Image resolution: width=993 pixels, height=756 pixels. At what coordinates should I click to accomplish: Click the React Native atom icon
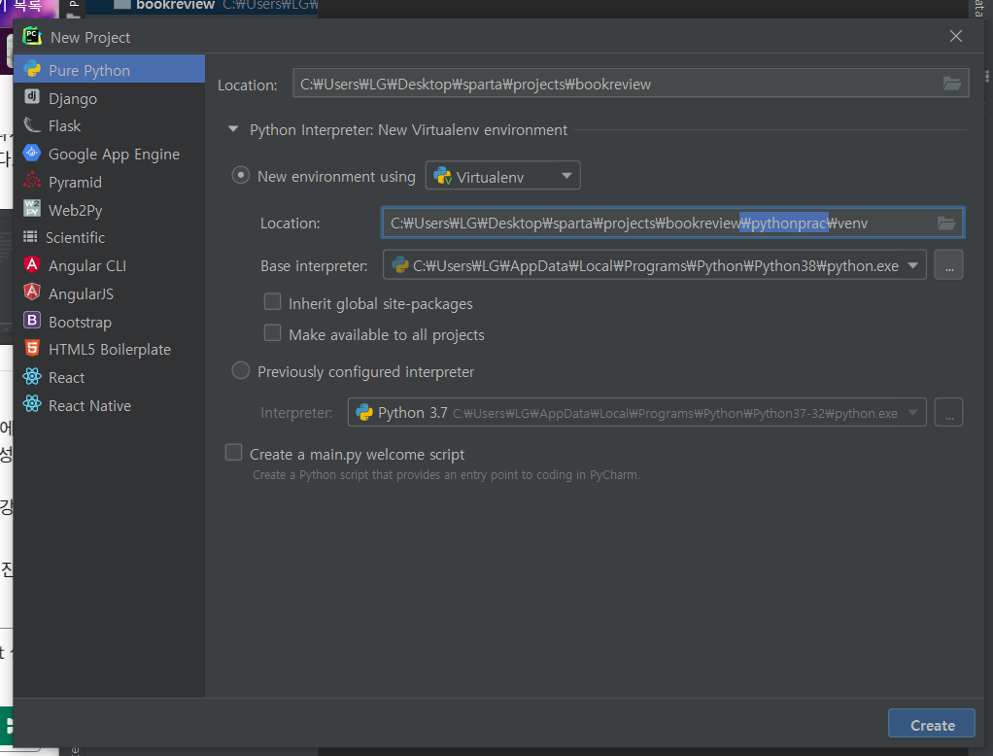click(x=32, y=404)
